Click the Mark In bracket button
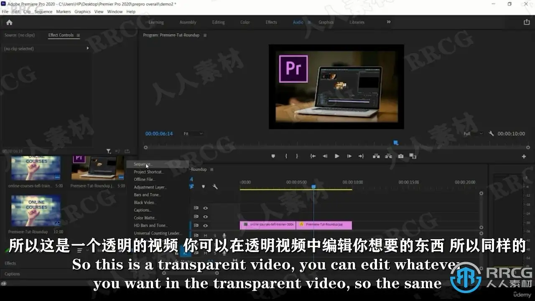 pos(286,156)
